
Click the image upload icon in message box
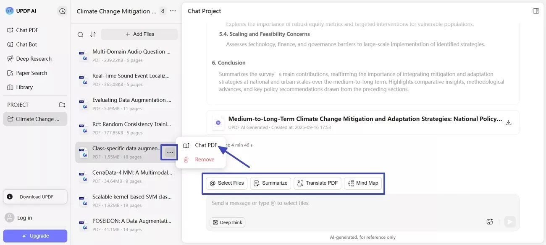click(489, 222)
